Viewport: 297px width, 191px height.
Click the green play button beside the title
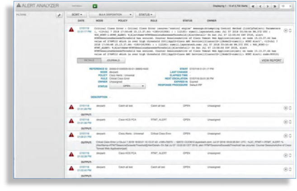[x=95, y=6]
